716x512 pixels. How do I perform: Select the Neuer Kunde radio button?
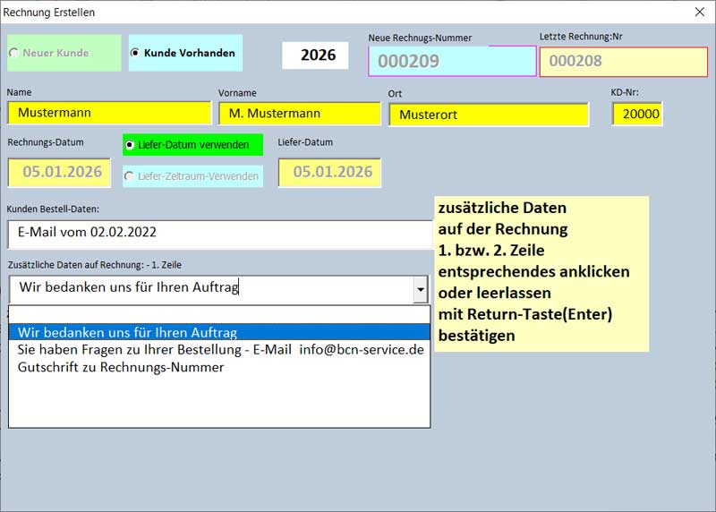click(13, 53)
